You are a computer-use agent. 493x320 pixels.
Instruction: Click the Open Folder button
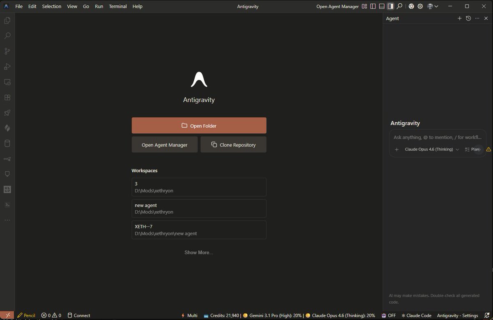click(x=199, y=126)
